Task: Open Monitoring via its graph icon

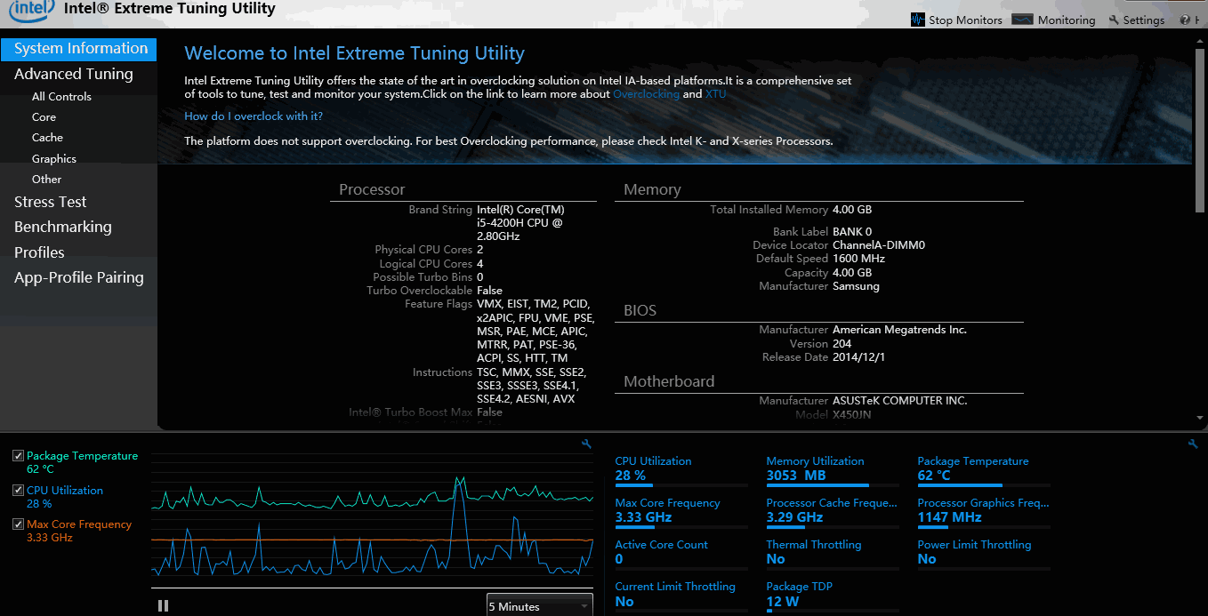Action: [x=1022, y=20]
